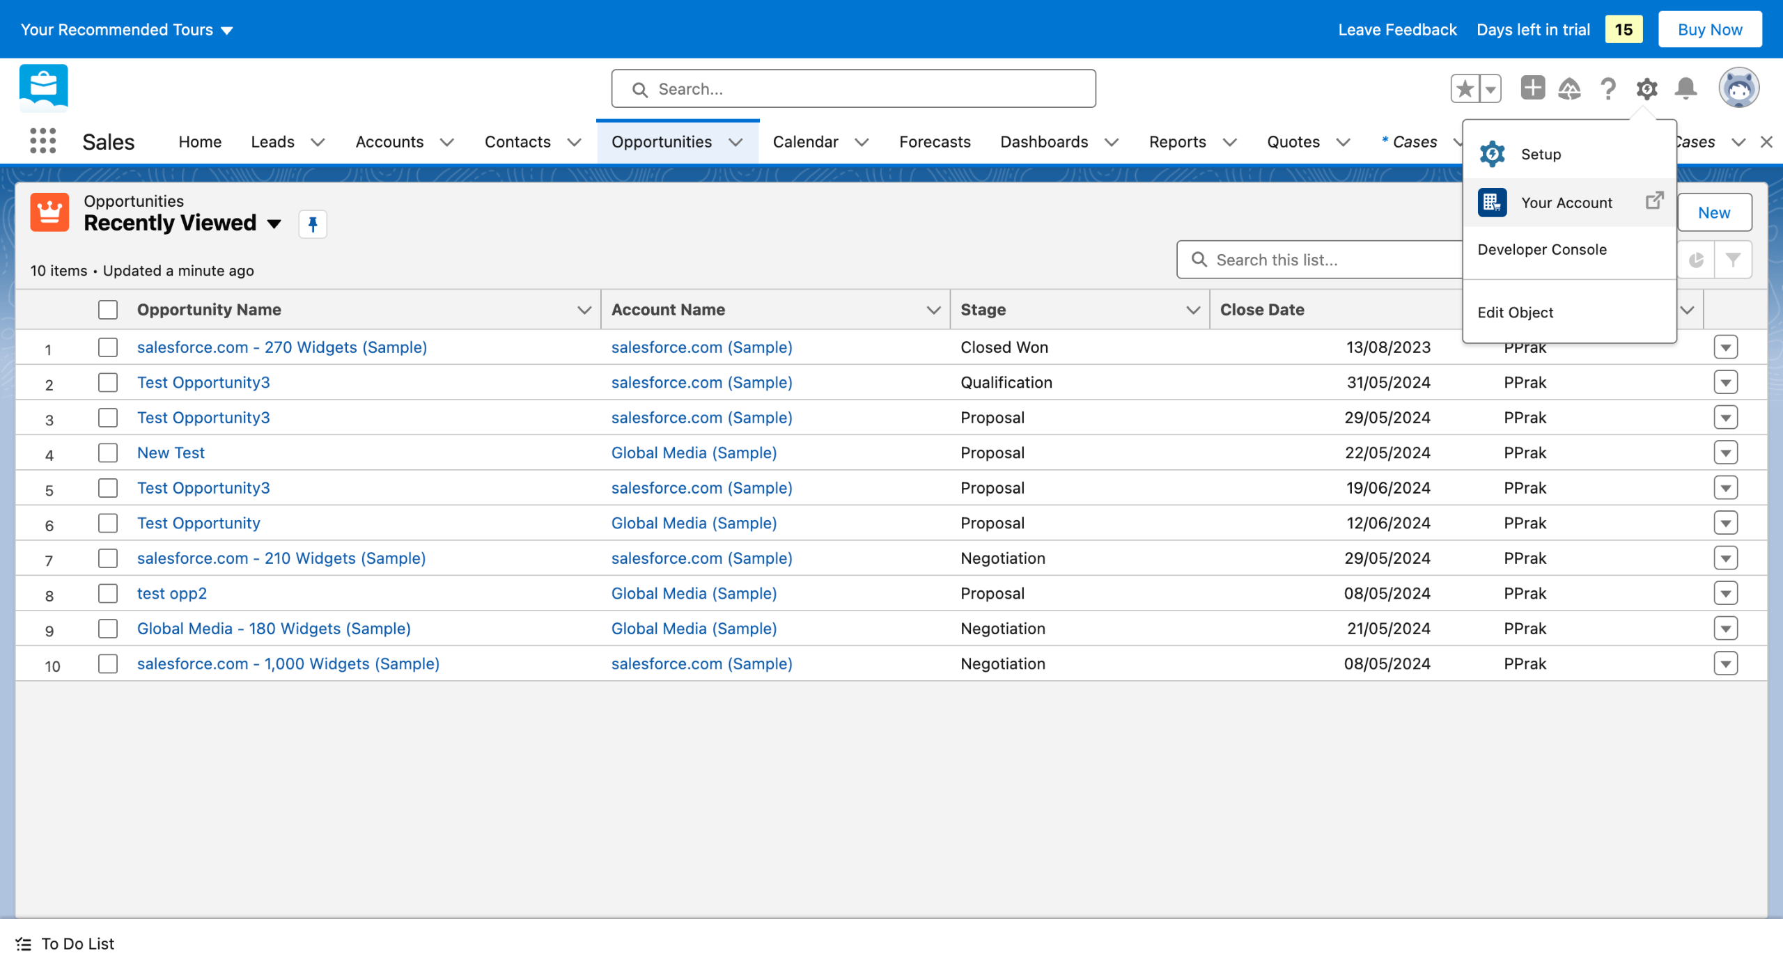This screenshot has height=967, width=1783.
Task: Expand the Recently Viewed list view dropdown
Action: pos(274,223)
